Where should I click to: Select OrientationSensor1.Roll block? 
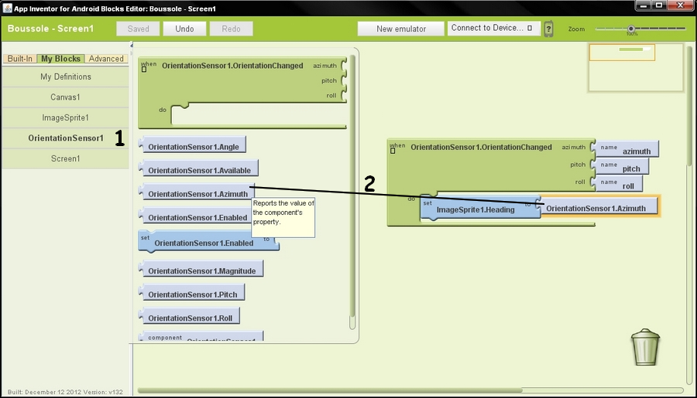pyautogui.click(x=190, y=316)
